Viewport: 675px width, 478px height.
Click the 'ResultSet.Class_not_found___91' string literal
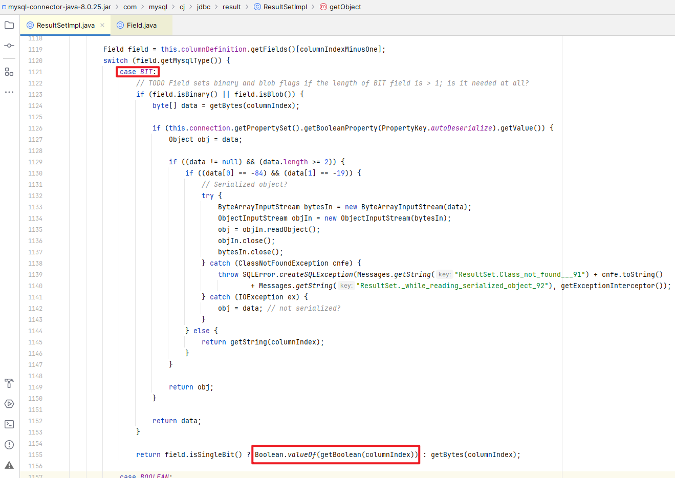[x=519, y=275]
